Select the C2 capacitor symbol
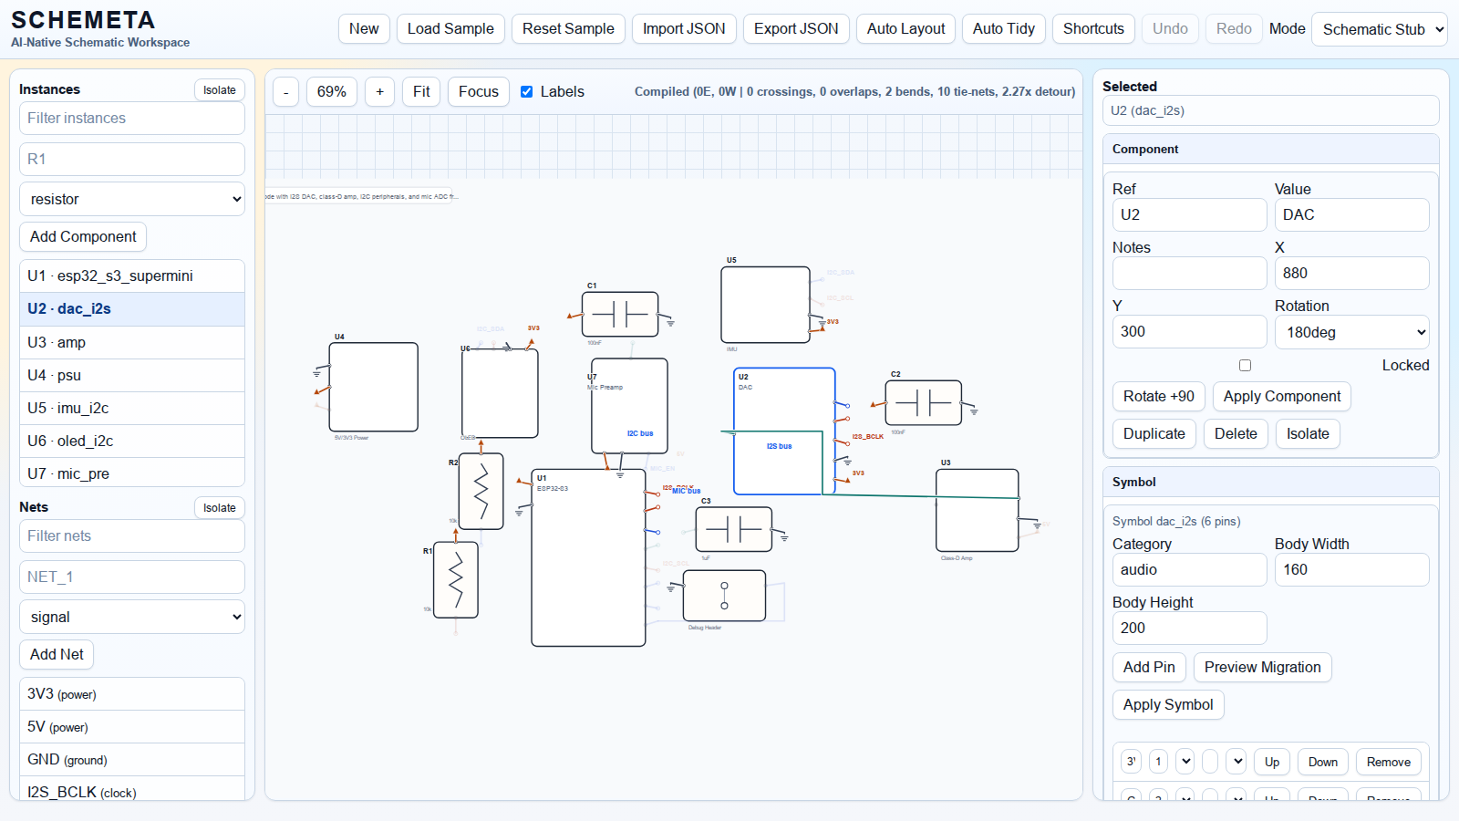This screenshot has width=1459, height=821. click(923, 402)
